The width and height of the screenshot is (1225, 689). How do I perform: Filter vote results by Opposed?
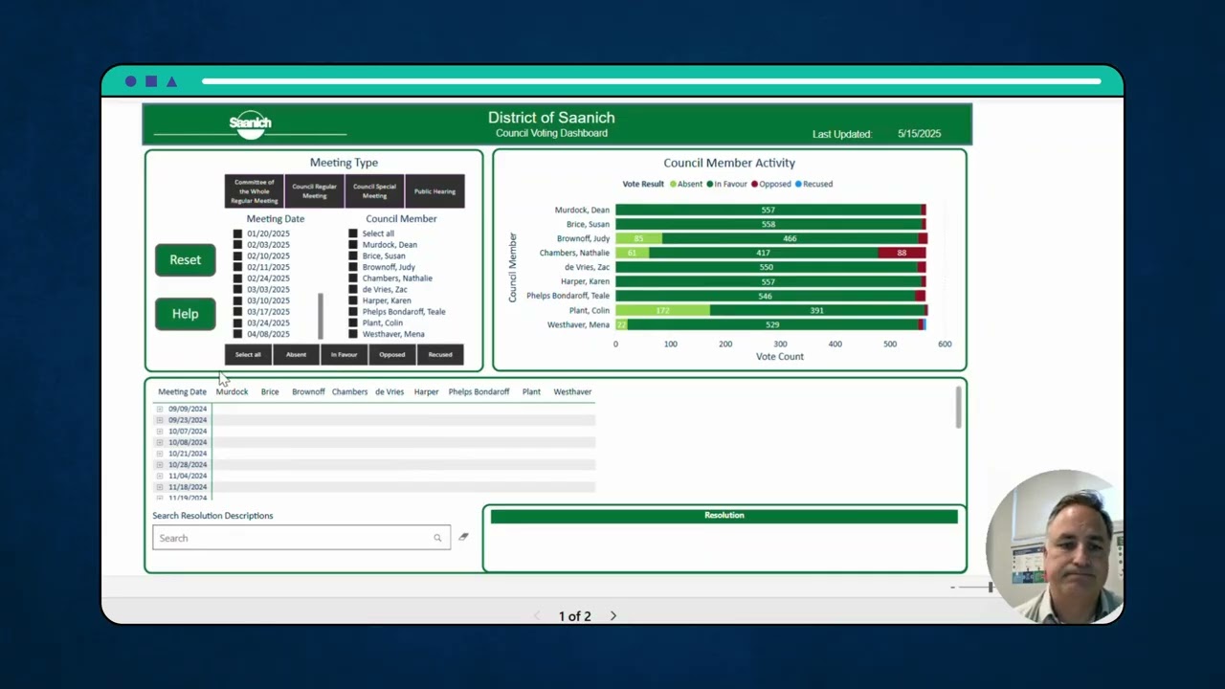[392, 355]
